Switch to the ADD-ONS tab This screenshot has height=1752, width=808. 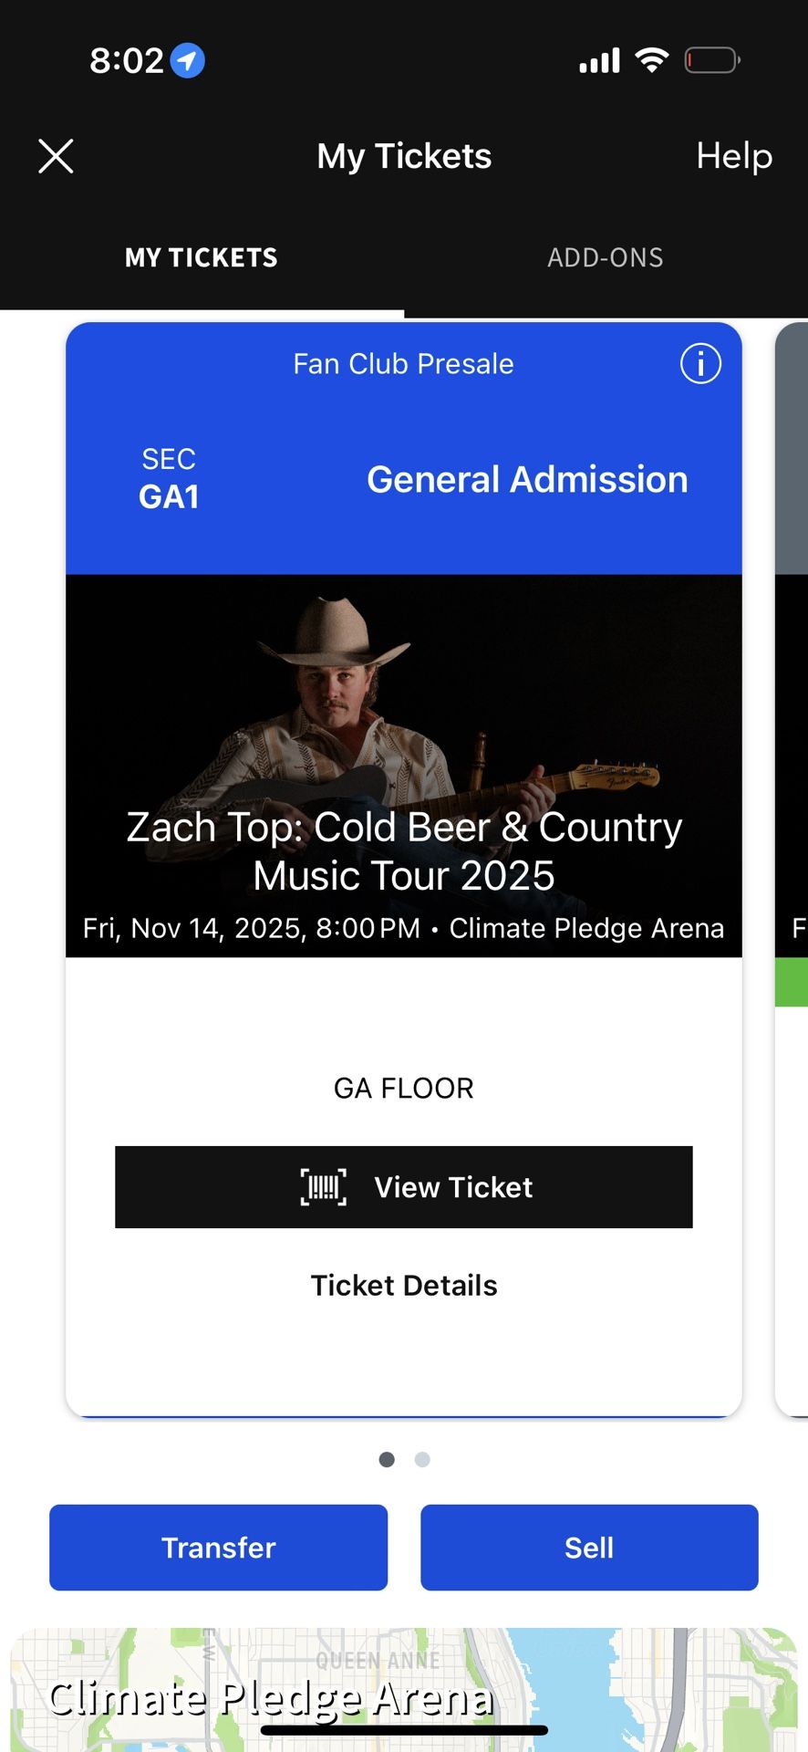click(x=605, y=257)
